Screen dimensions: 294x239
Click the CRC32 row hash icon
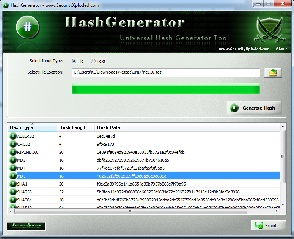(x=13, y=144)
